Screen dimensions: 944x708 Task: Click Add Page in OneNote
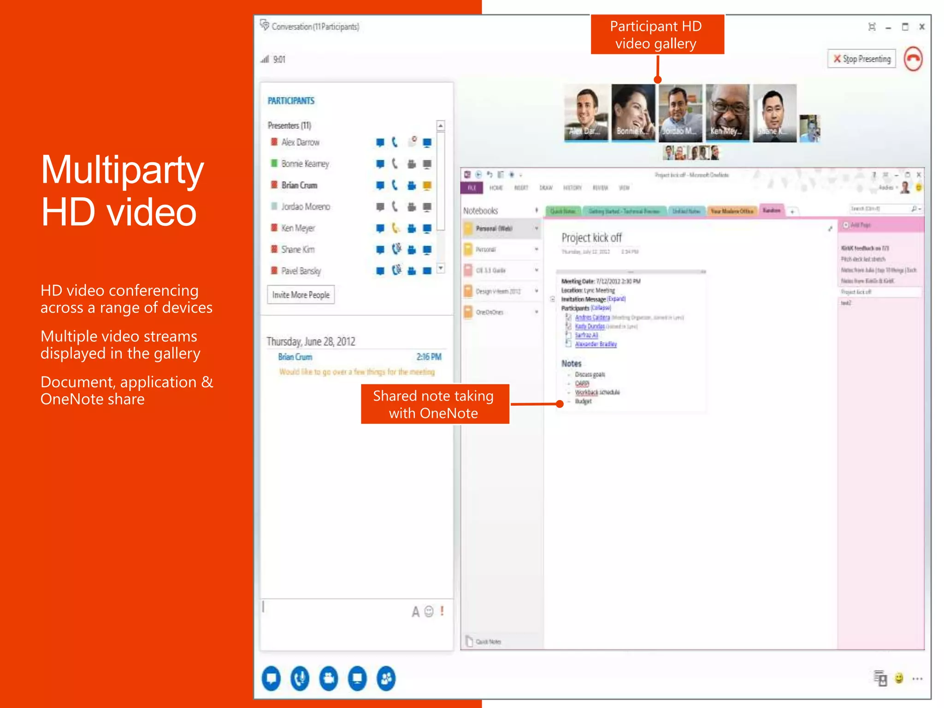pos(856,225)
